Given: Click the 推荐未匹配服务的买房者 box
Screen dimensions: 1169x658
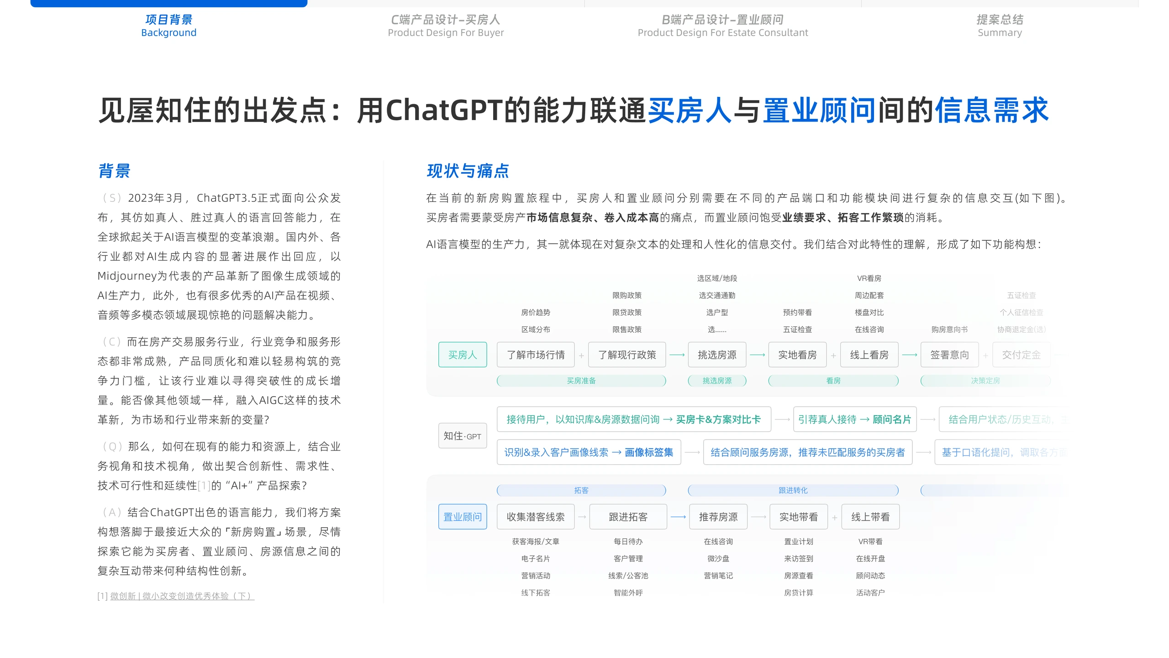Looking at the screenshot, I should click(x=808, y=452).
